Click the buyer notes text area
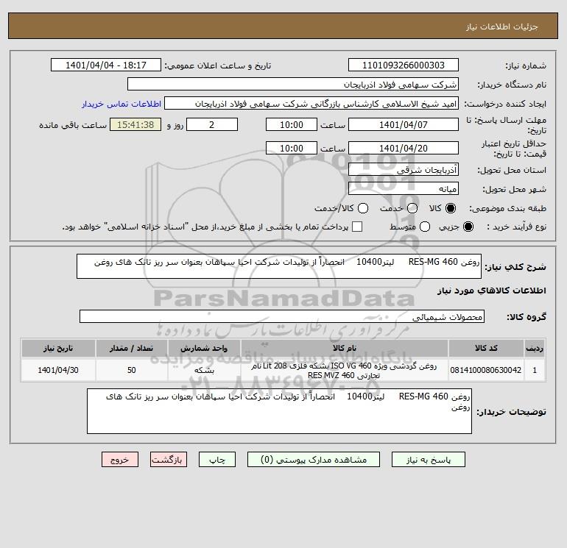 click(x=279, y=411)
